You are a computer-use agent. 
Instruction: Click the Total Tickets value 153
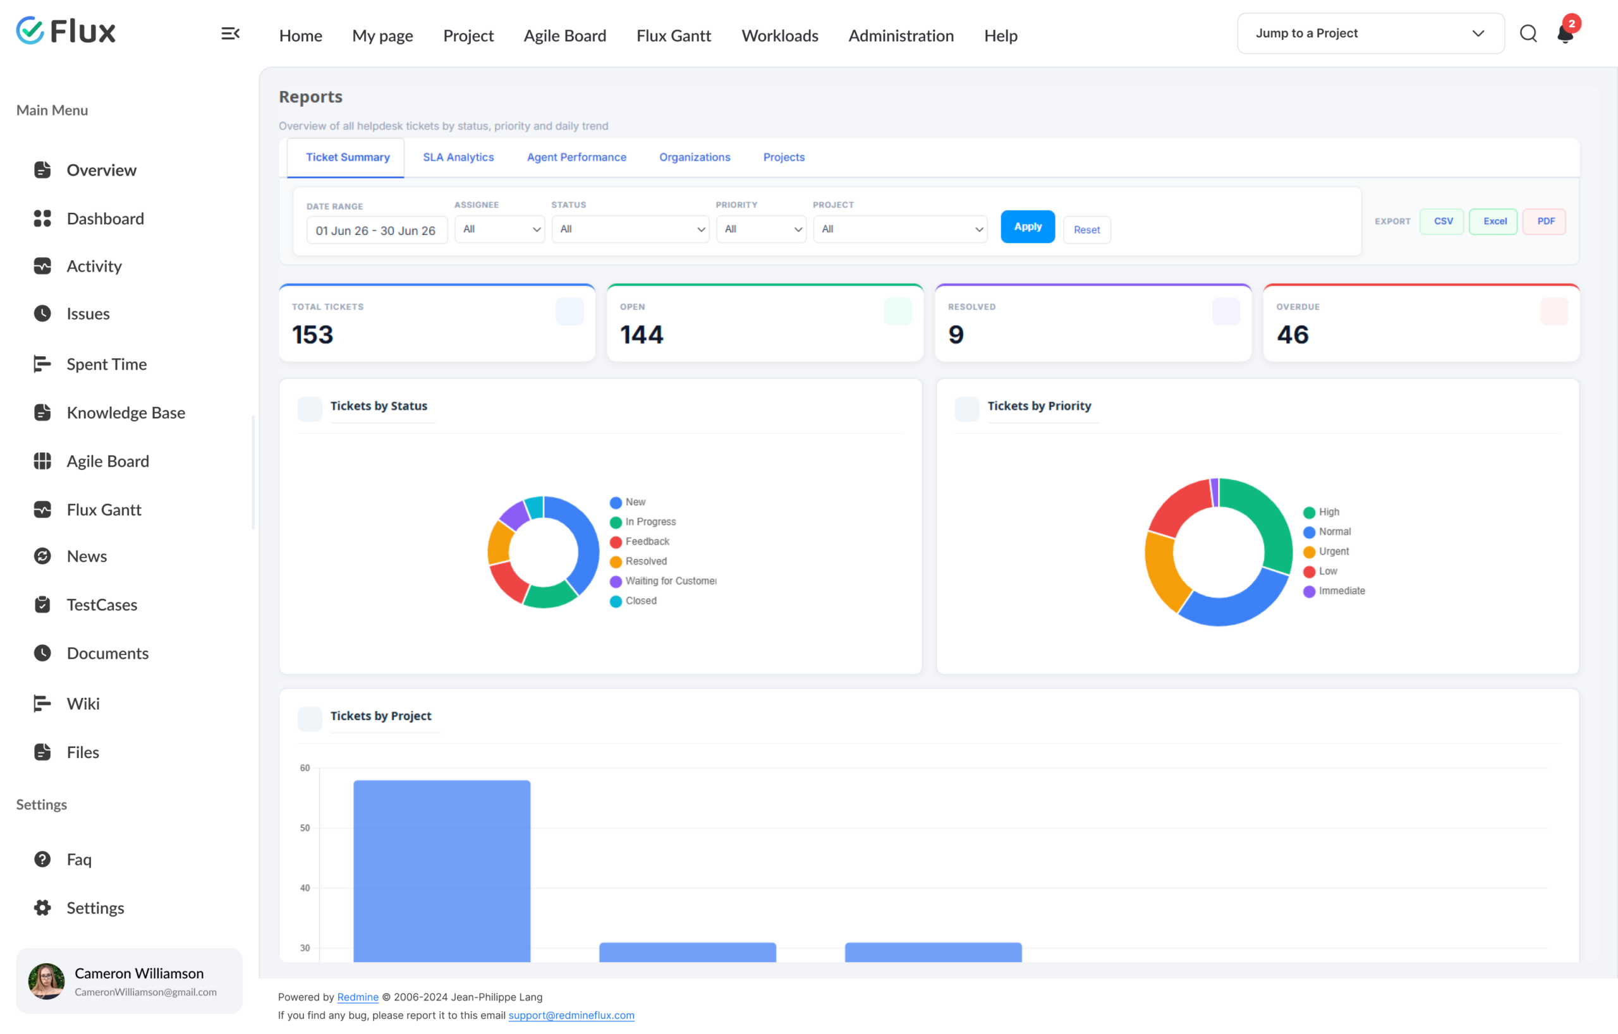pos(312,334)
